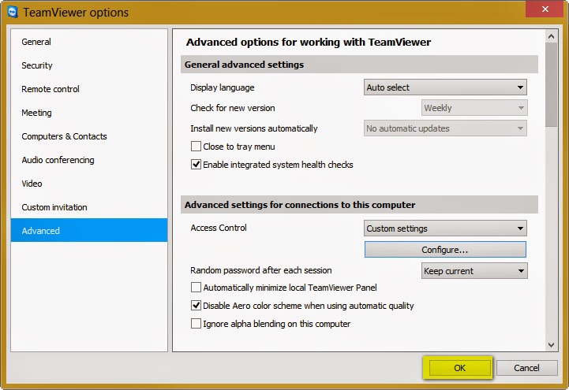569x390 pixels.
Task: Click the vertical scrollbar thumb
Action: click(x=551, y=85)
